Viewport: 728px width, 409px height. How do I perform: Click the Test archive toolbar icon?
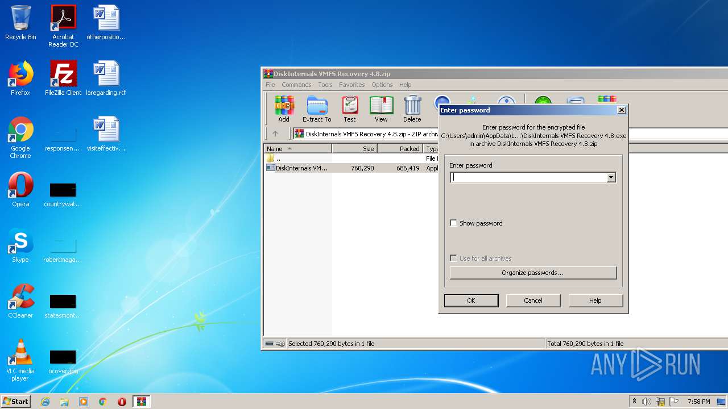click(350, 108)
